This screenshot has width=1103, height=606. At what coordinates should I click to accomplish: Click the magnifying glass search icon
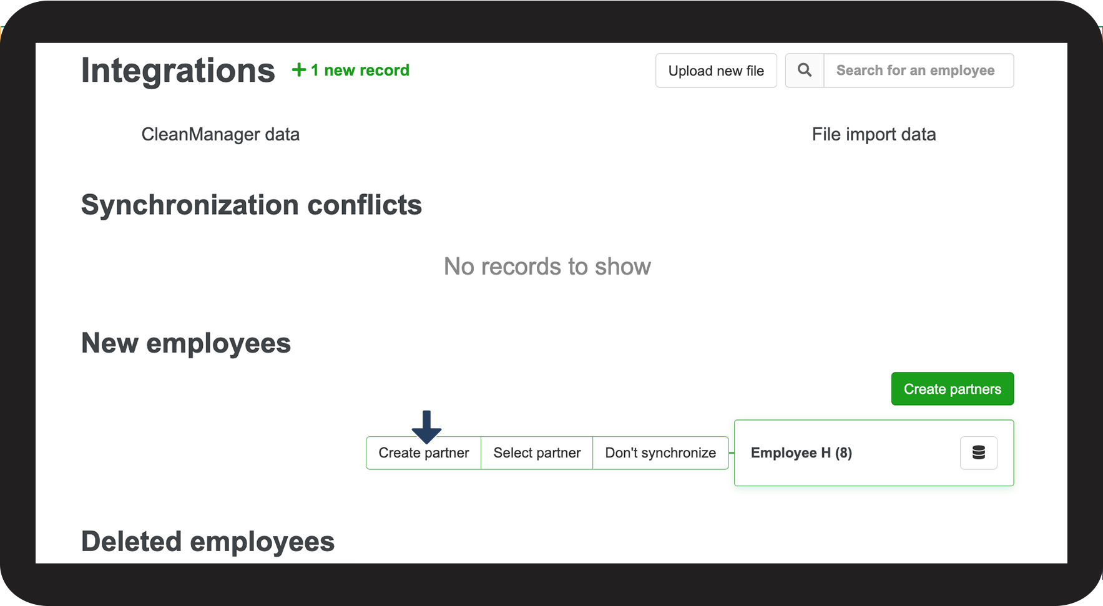tap(805, 71)
